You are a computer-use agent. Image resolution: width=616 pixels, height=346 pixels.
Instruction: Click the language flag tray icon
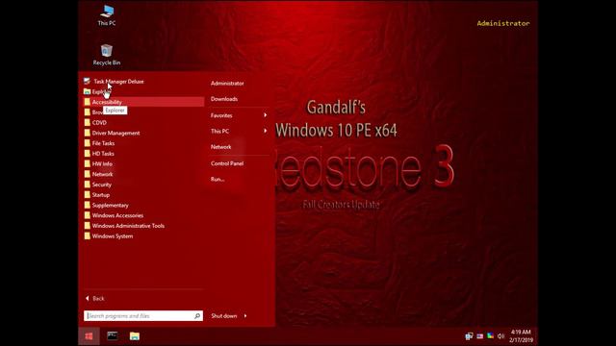(x=479, y=336)
